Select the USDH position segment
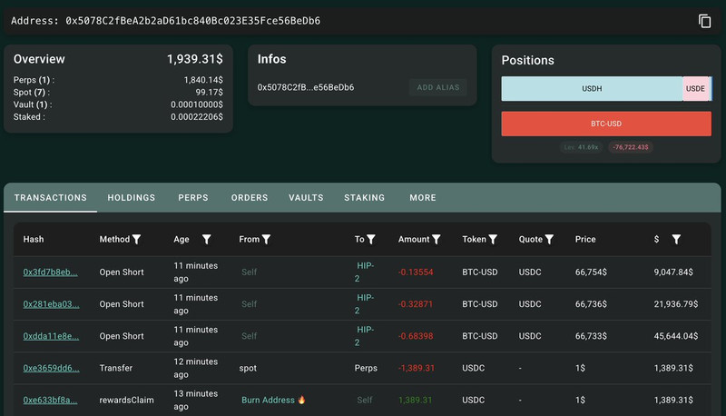This screenshot has height=416, width=726. click(592, 89)
